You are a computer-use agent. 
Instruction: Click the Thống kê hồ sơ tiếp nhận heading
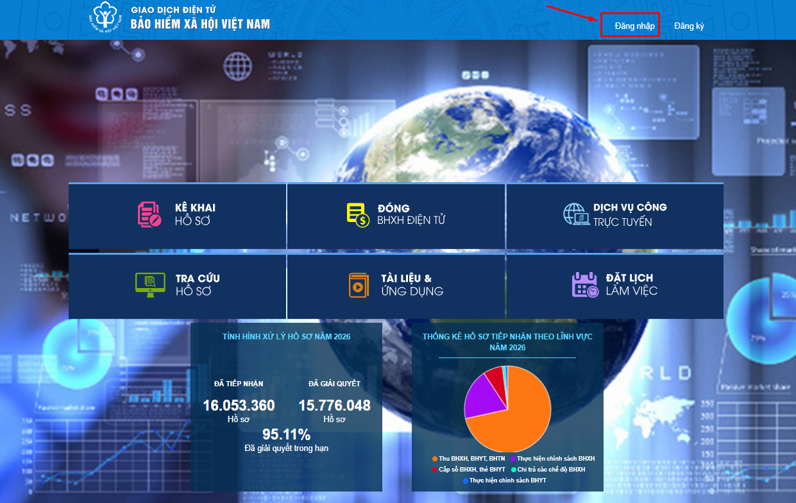pos(507,342)
